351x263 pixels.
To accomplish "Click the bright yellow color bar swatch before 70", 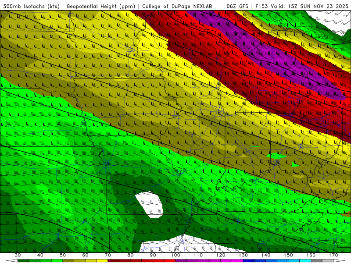I will coord(102,261).
